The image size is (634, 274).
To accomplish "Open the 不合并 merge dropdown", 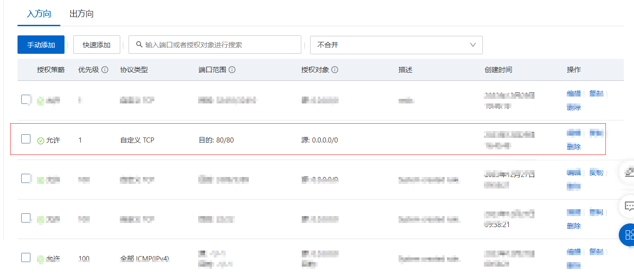I will (x=396, y=45).
